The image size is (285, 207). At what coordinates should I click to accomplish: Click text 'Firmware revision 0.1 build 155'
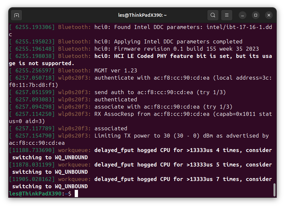click(165, 49)
